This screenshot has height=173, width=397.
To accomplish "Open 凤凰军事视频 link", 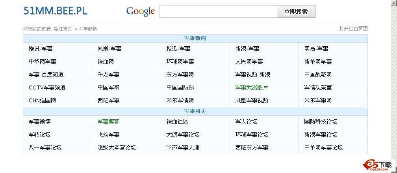I will tap(252, 100).
